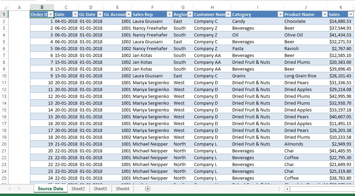Click the previous sheet navigation arrow
Image resolution: width=355 pixels, height=196 pixels.
tap(10, 189)
